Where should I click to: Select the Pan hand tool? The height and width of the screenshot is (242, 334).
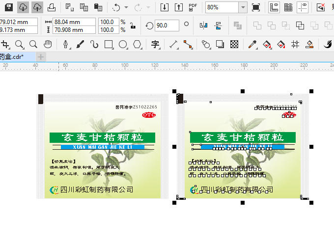pyautogui.click(x=48, y=45)
